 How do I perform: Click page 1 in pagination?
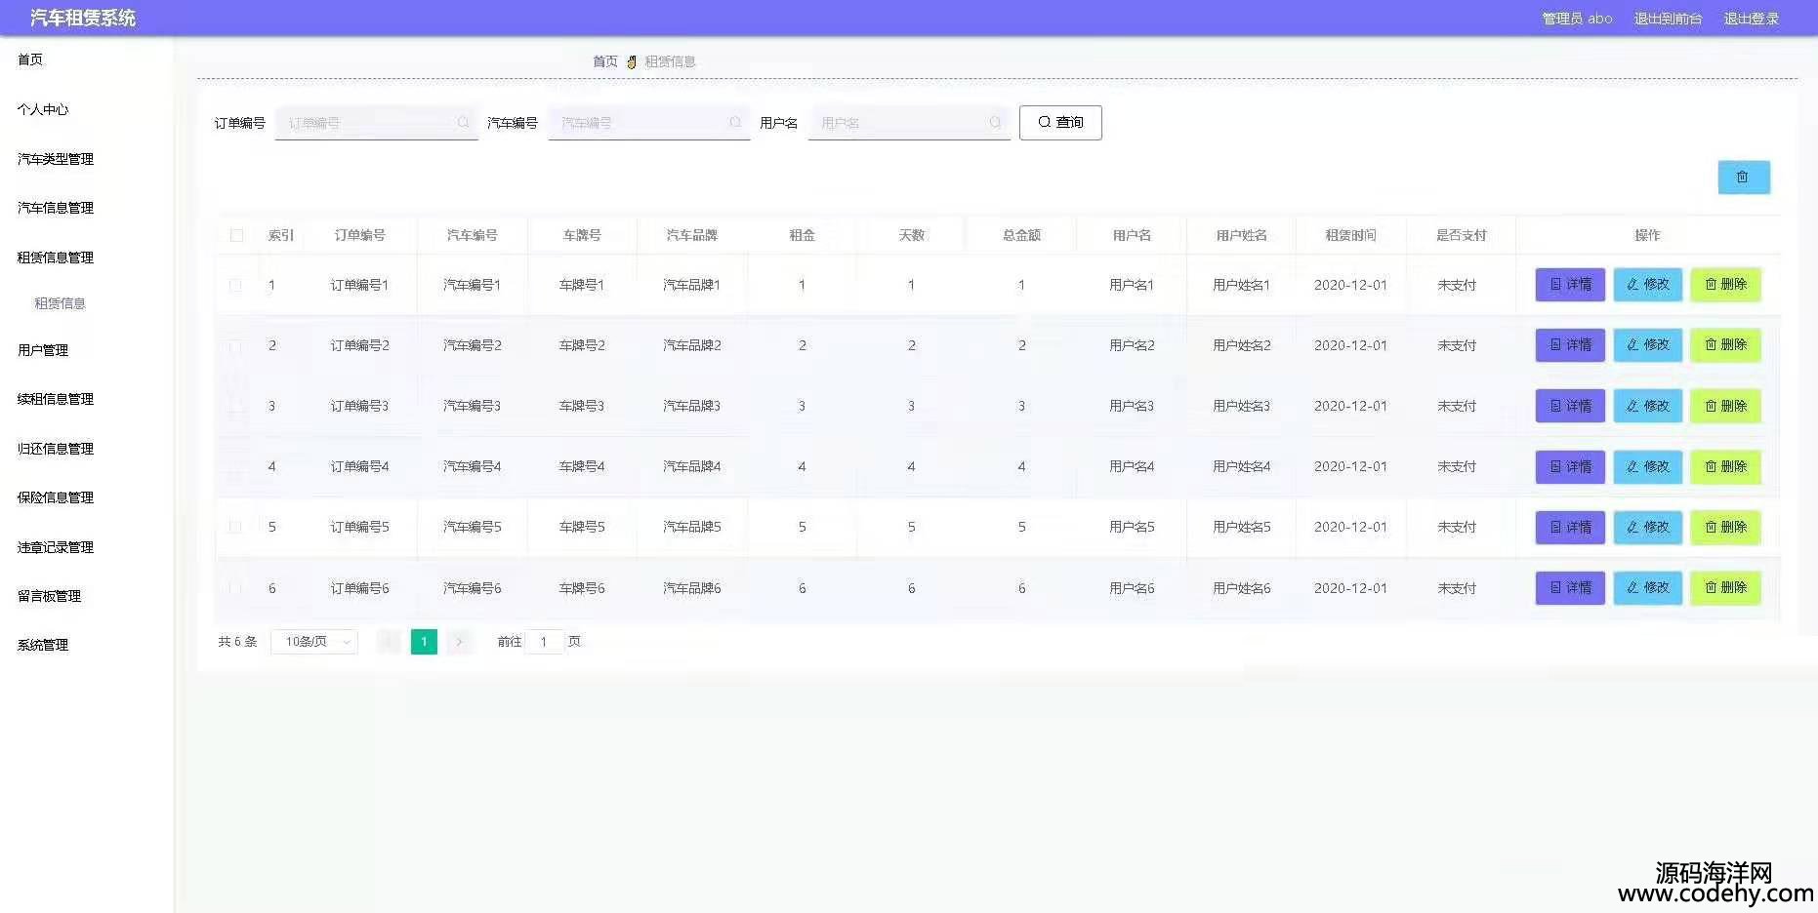tap(424, 642)
